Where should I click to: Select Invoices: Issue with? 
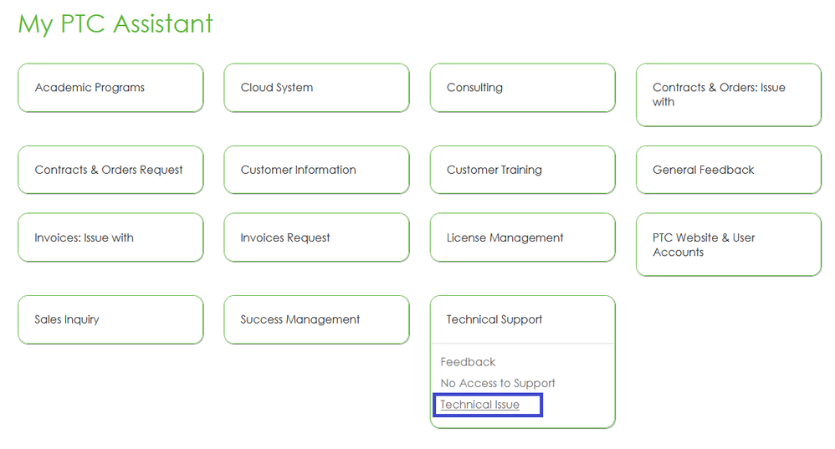pos(110,237)
